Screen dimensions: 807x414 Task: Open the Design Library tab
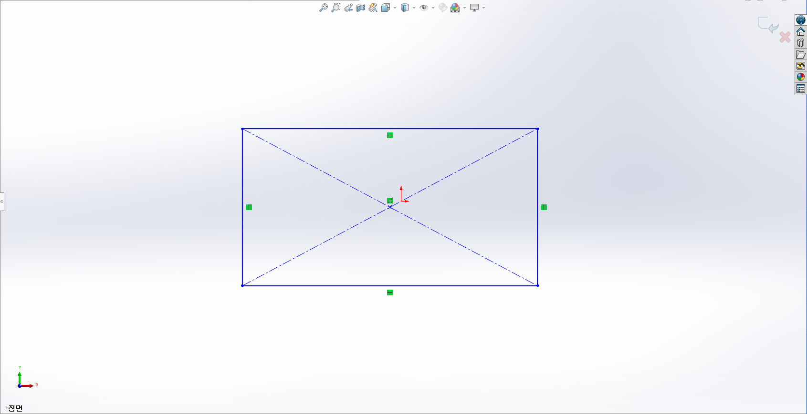point(801,43)
